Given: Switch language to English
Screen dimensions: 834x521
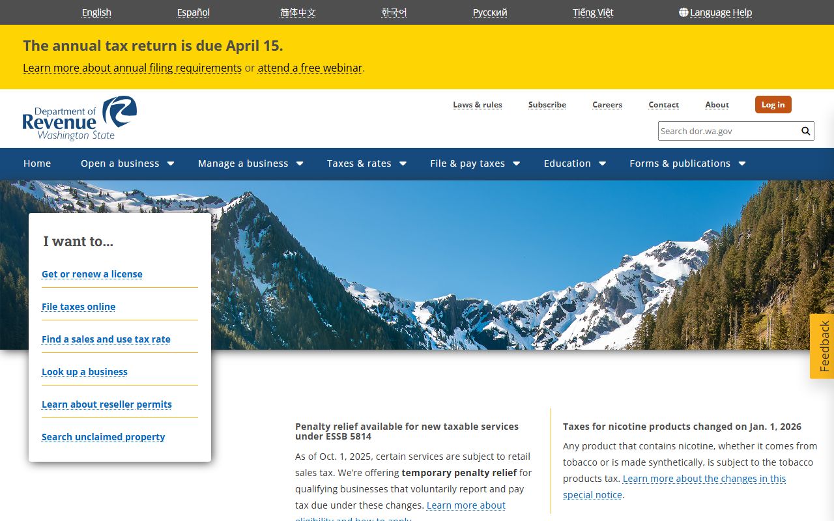Looking at the screenshot, I should coord(96,12).
